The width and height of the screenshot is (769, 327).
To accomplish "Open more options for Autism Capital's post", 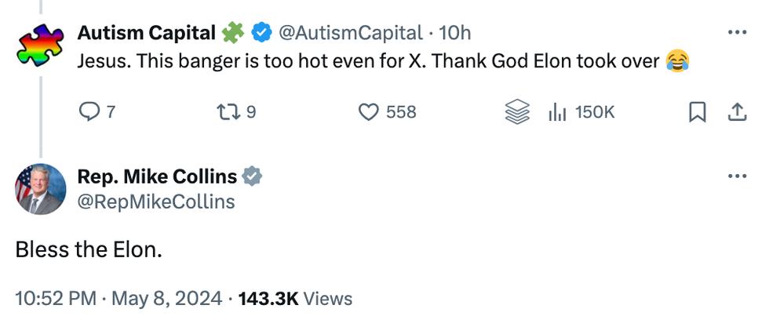I will 737,32.
